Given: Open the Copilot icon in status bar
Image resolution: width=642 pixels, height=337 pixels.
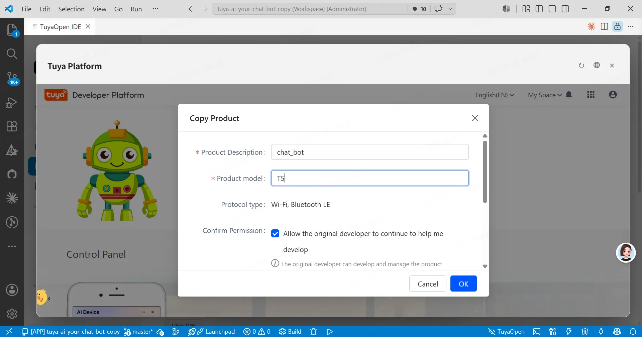Looking at the screenshot, I should click(617, 332).
